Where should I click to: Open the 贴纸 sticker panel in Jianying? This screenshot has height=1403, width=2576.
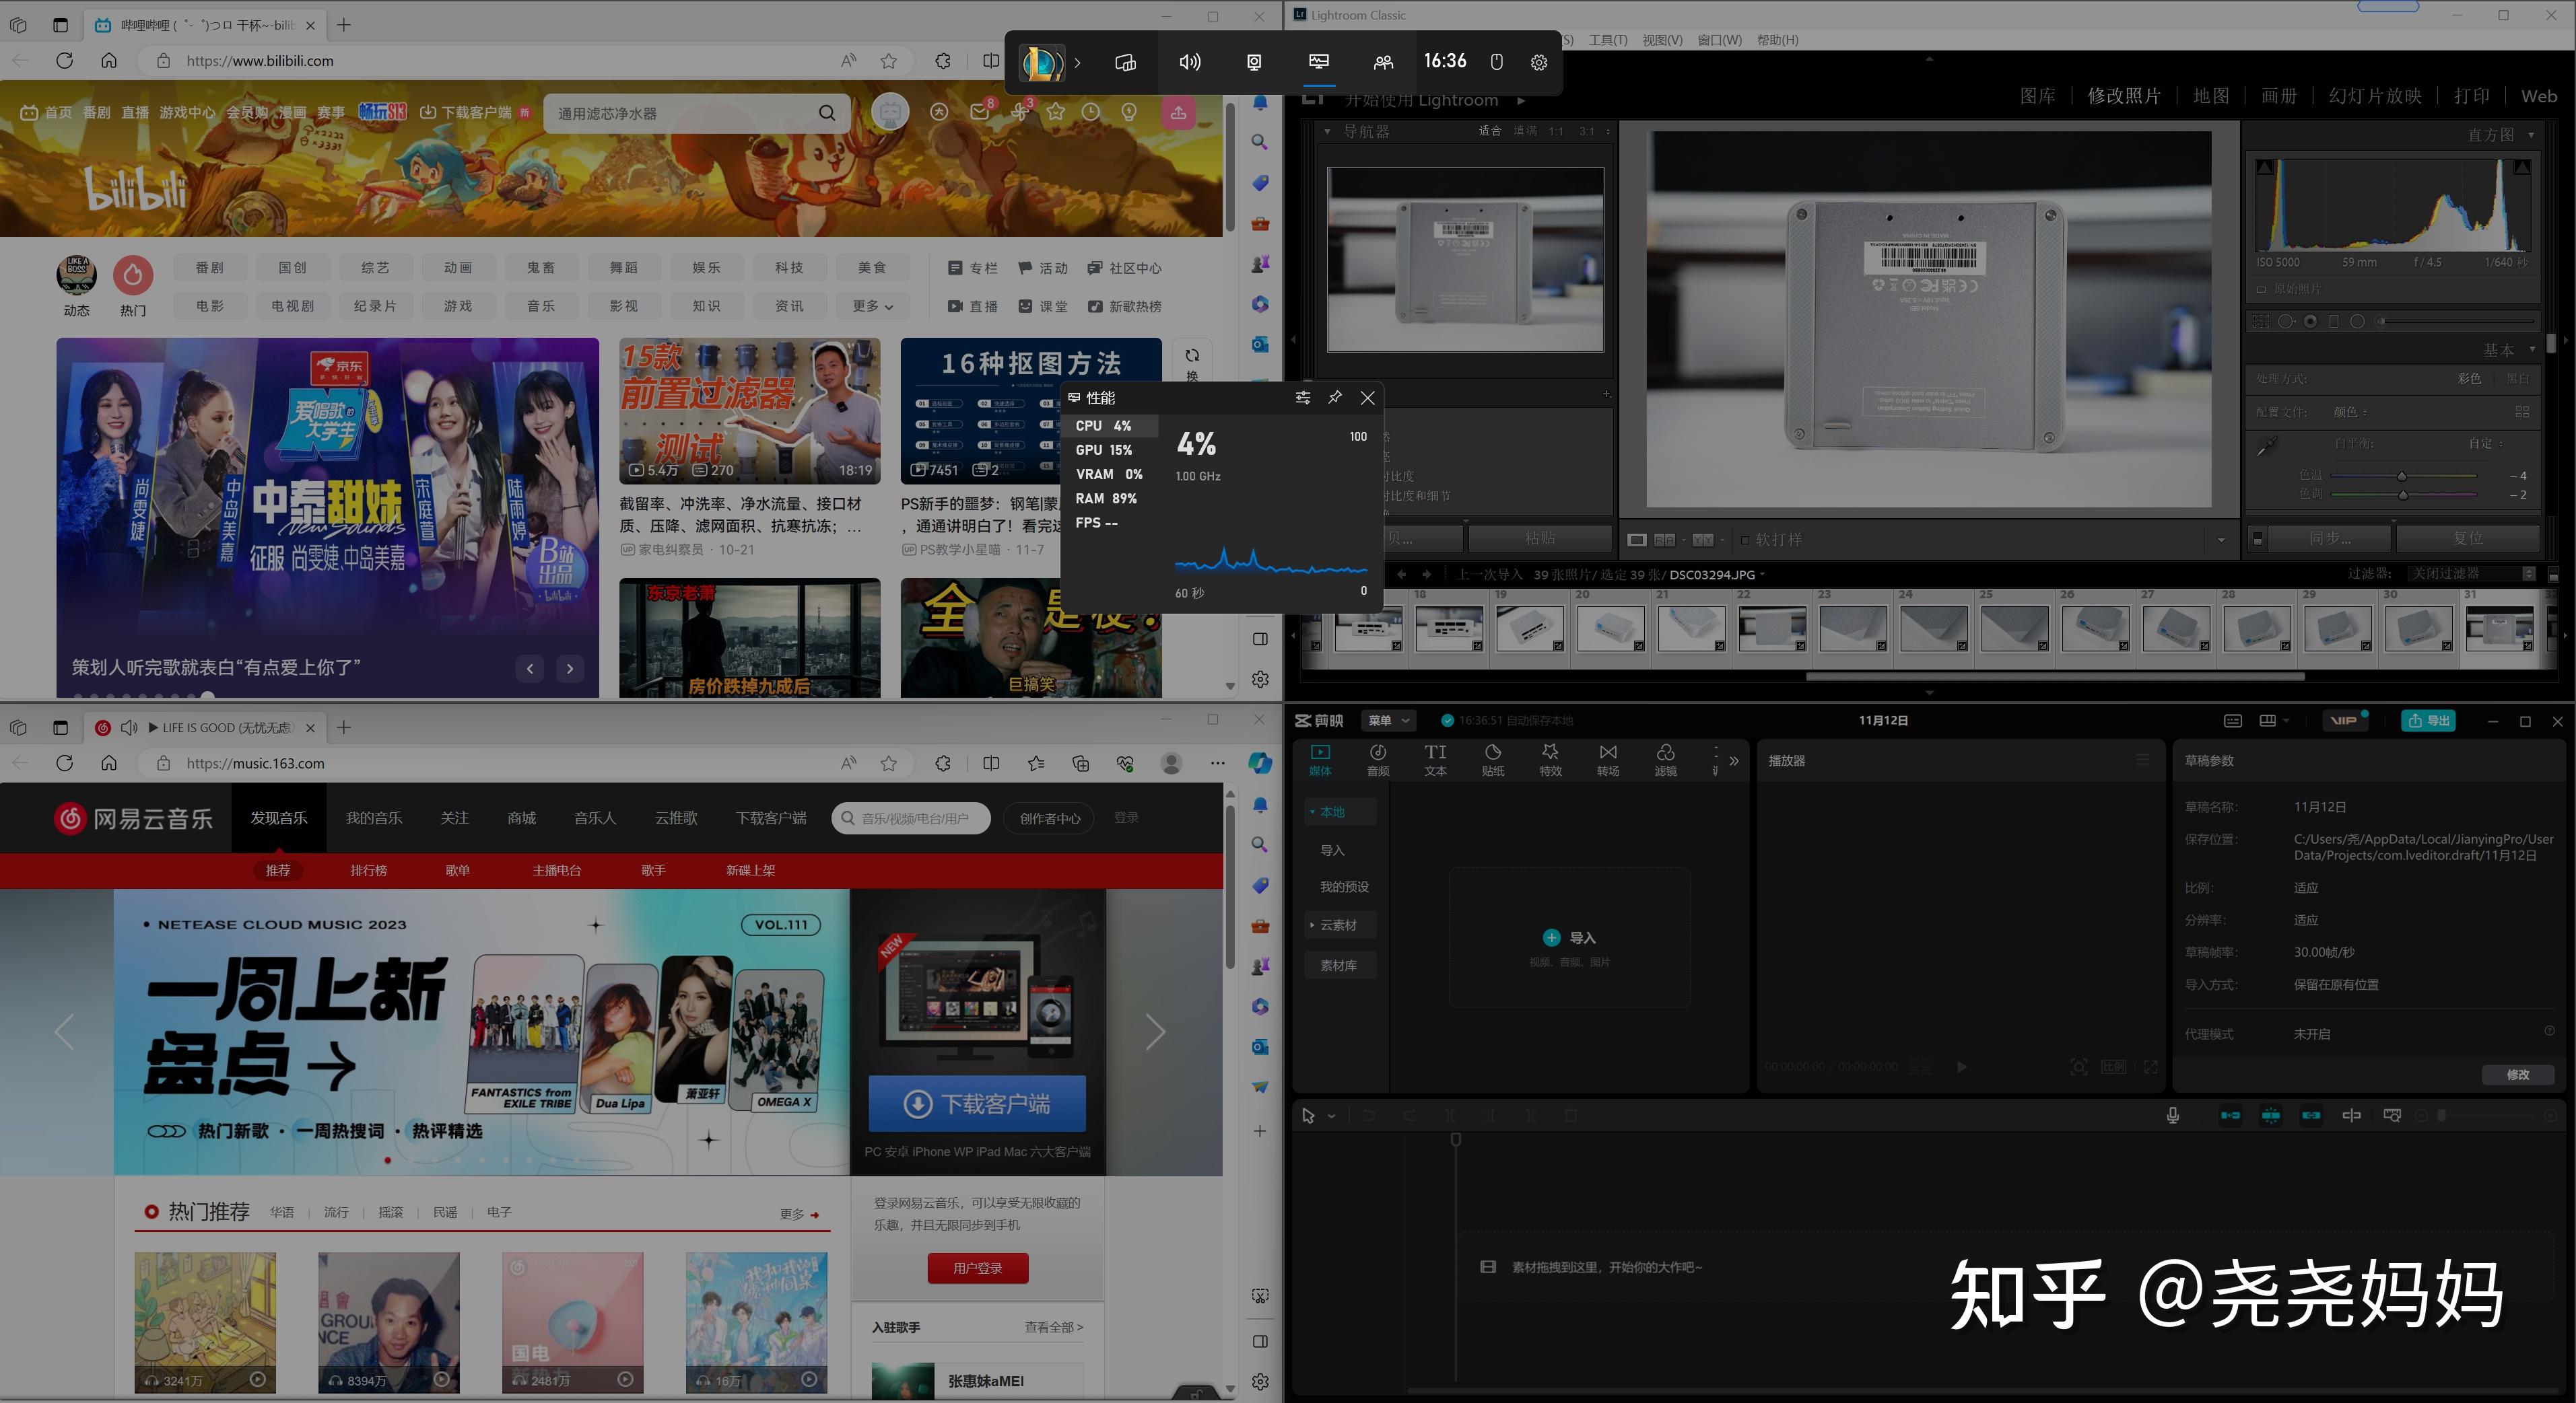[1493, 760]
